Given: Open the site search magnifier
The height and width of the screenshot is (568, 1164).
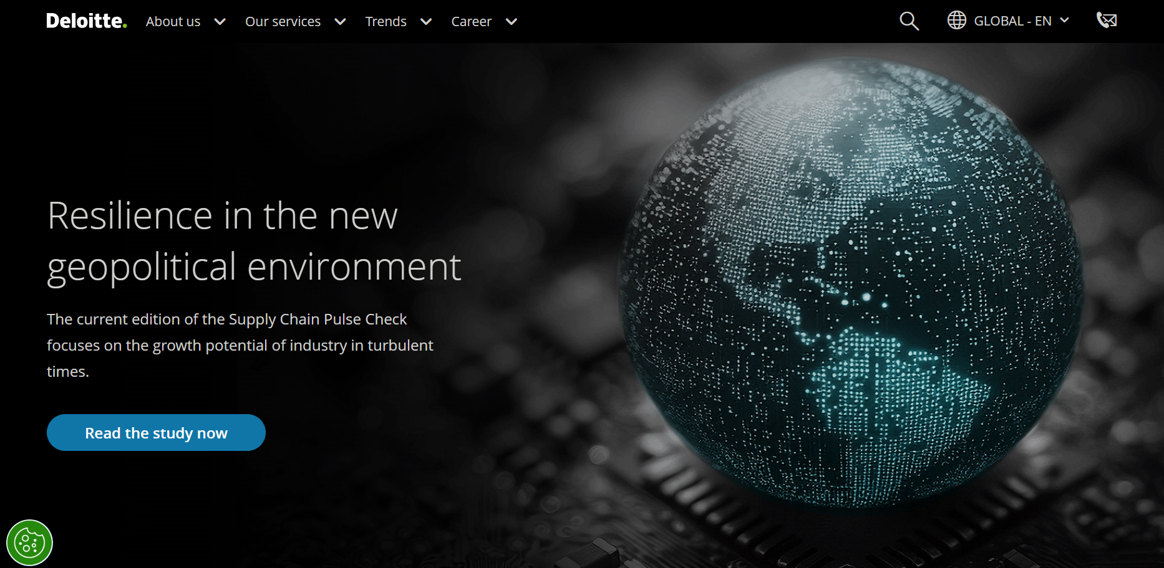Looking at the screenshot, I should 909,21.
